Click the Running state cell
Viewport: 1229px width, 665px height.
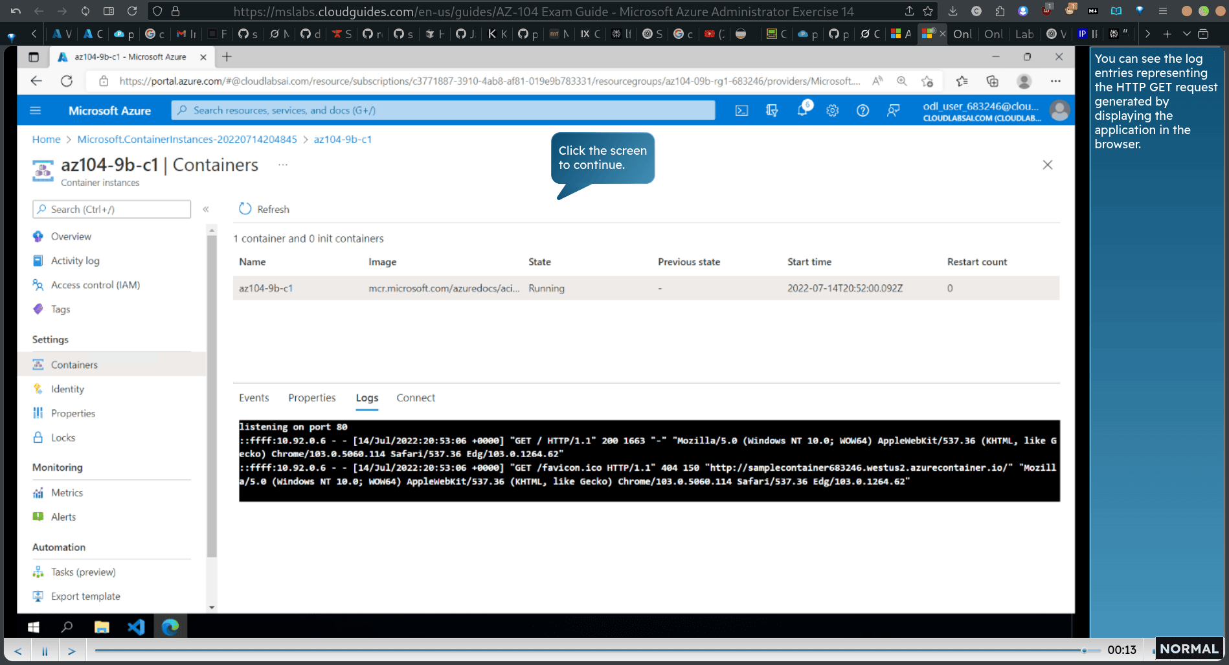(547, 288)
